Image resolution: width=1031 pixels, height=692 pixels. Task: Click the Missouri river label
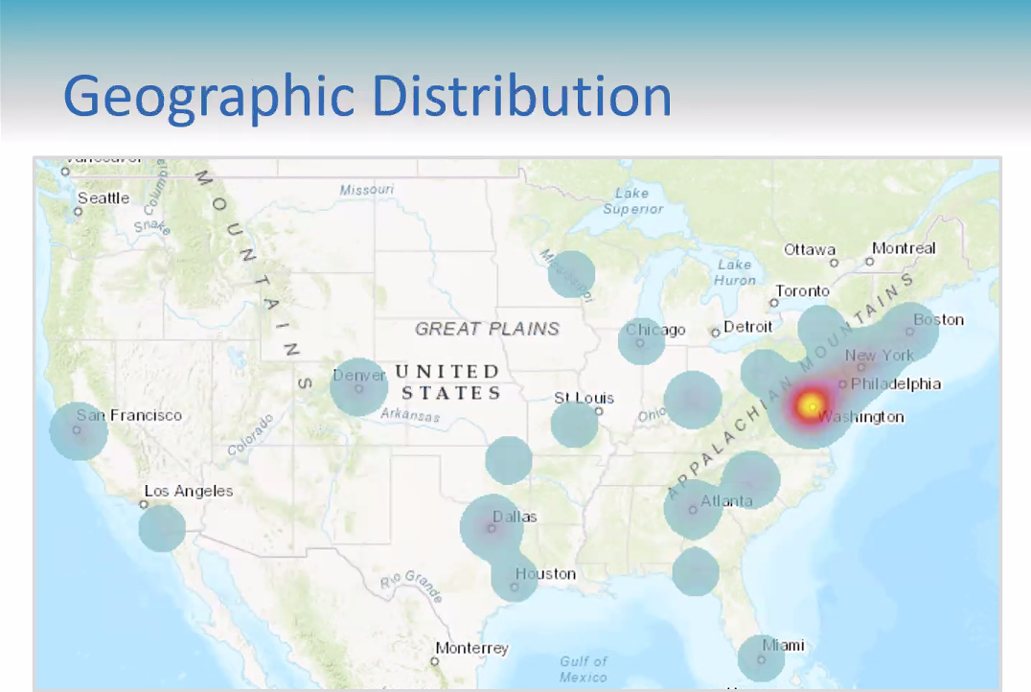[x=366, y=190]
